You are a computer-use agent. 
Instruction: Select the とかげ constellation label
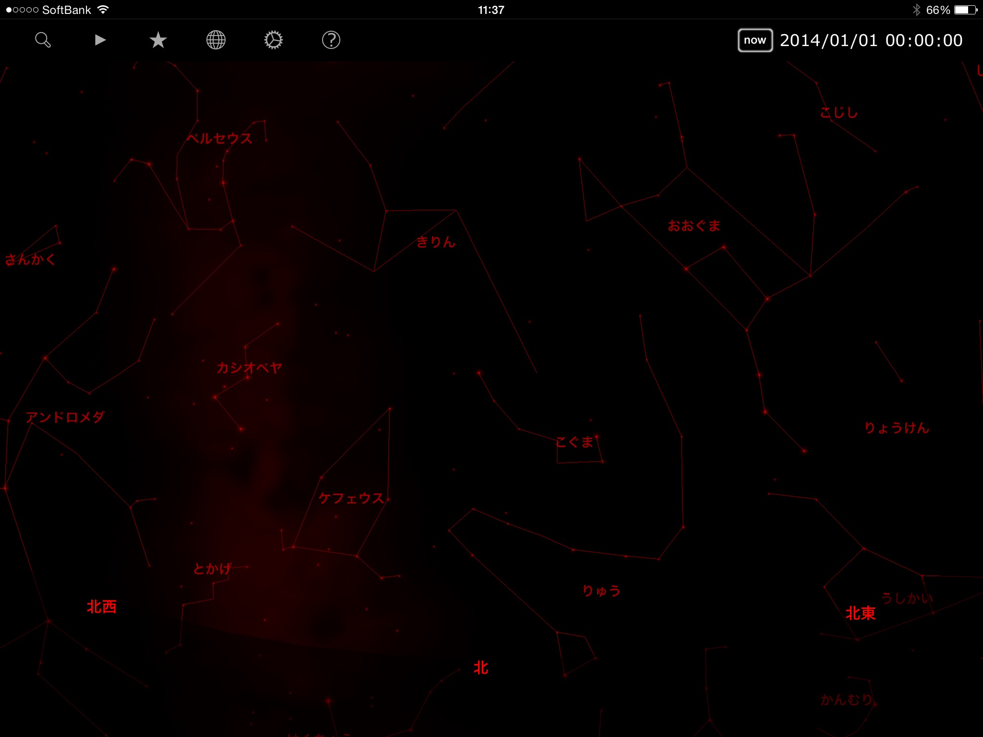(x=212, y=569)
